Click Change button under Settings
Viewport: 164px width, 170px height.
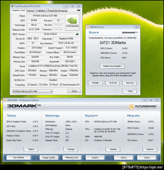coord(71,149)
